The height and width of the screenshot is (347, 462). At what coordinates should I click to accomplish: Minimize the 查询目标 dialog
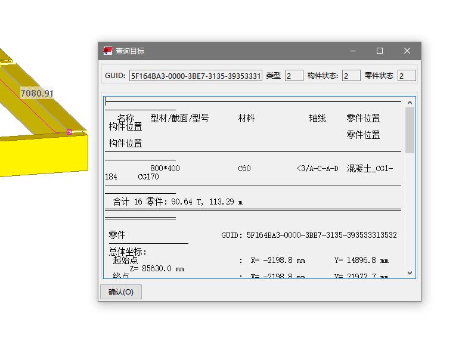click(353, 51)
